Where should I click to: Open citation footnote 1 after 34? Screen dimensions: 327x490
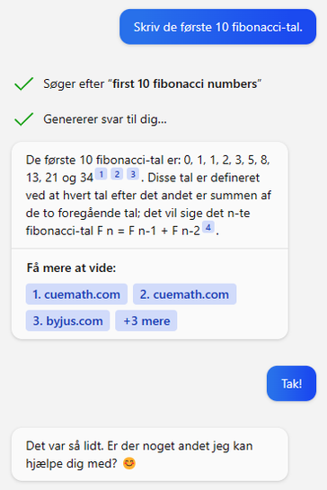click(x=102, y=174)
